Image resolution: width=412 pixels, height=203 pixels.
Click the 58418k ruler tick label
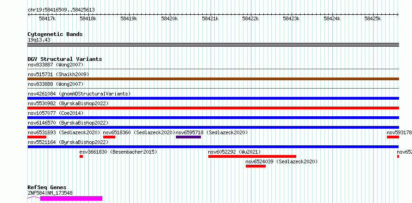click(x=88, y=18)
